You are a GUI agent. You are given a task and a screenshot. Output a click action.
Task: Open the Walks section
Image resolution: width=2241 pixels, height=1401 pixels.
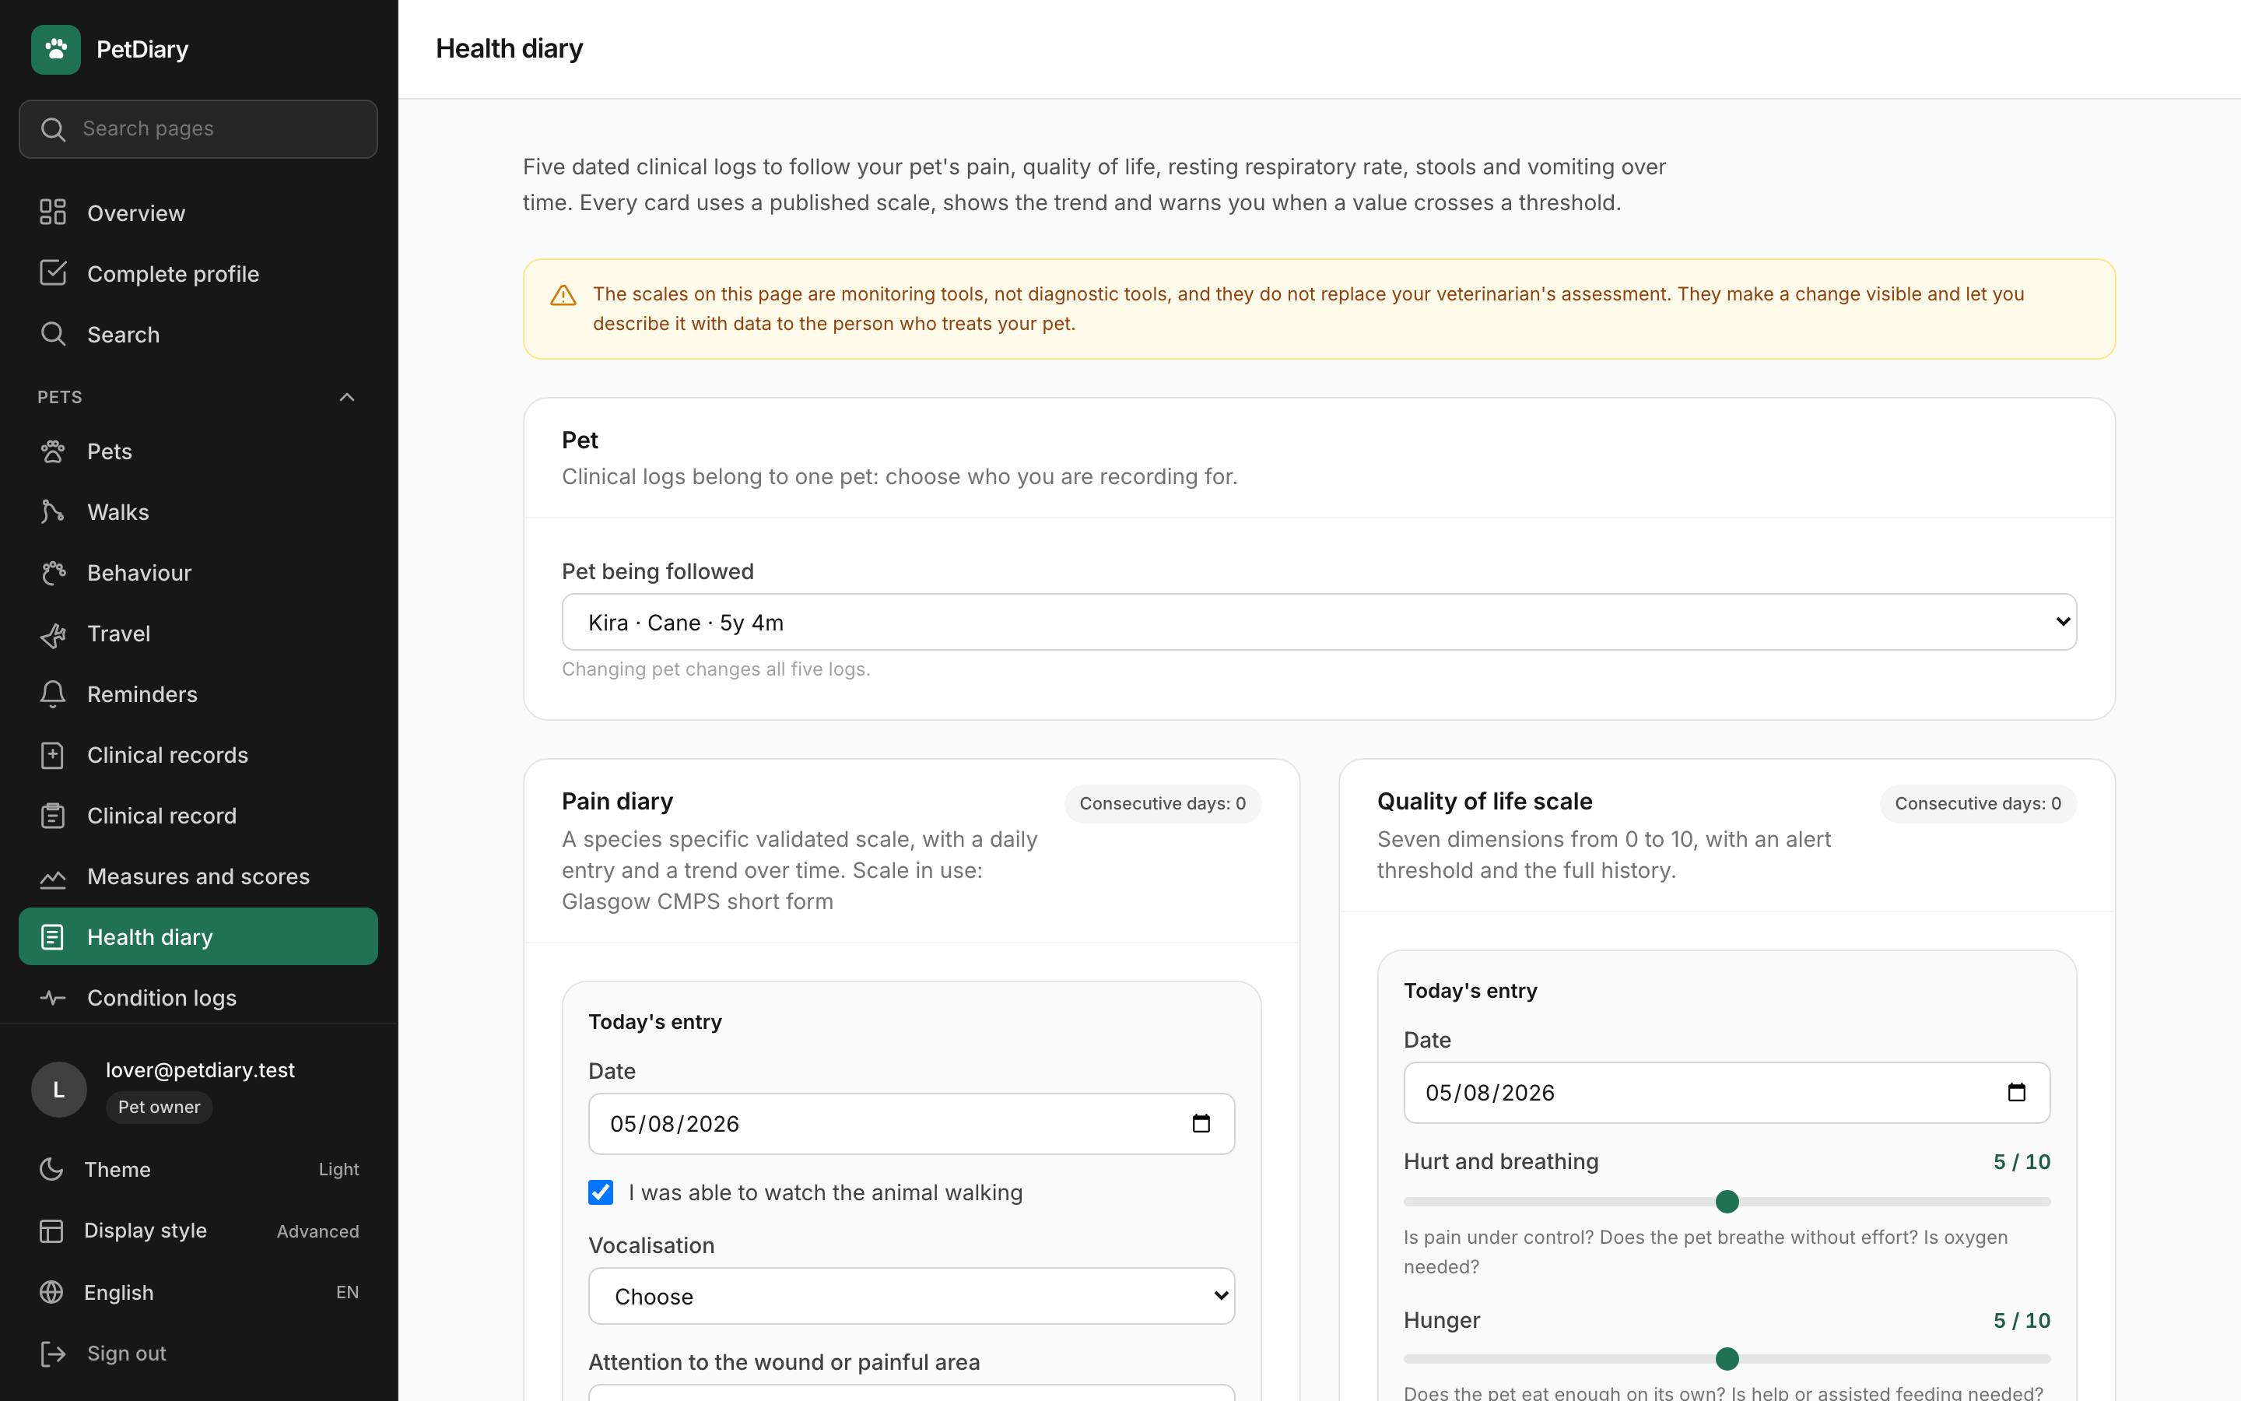pyautogui.click(x=198, y=511)
